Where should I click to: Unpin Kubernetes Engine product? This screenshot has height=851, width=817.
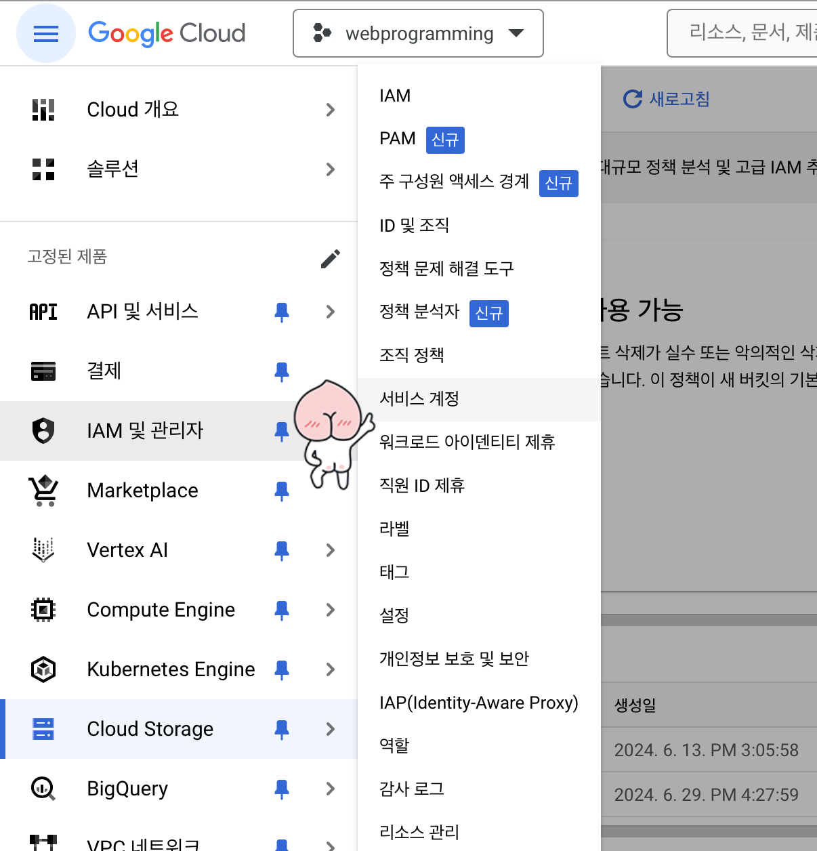(282, 669)
